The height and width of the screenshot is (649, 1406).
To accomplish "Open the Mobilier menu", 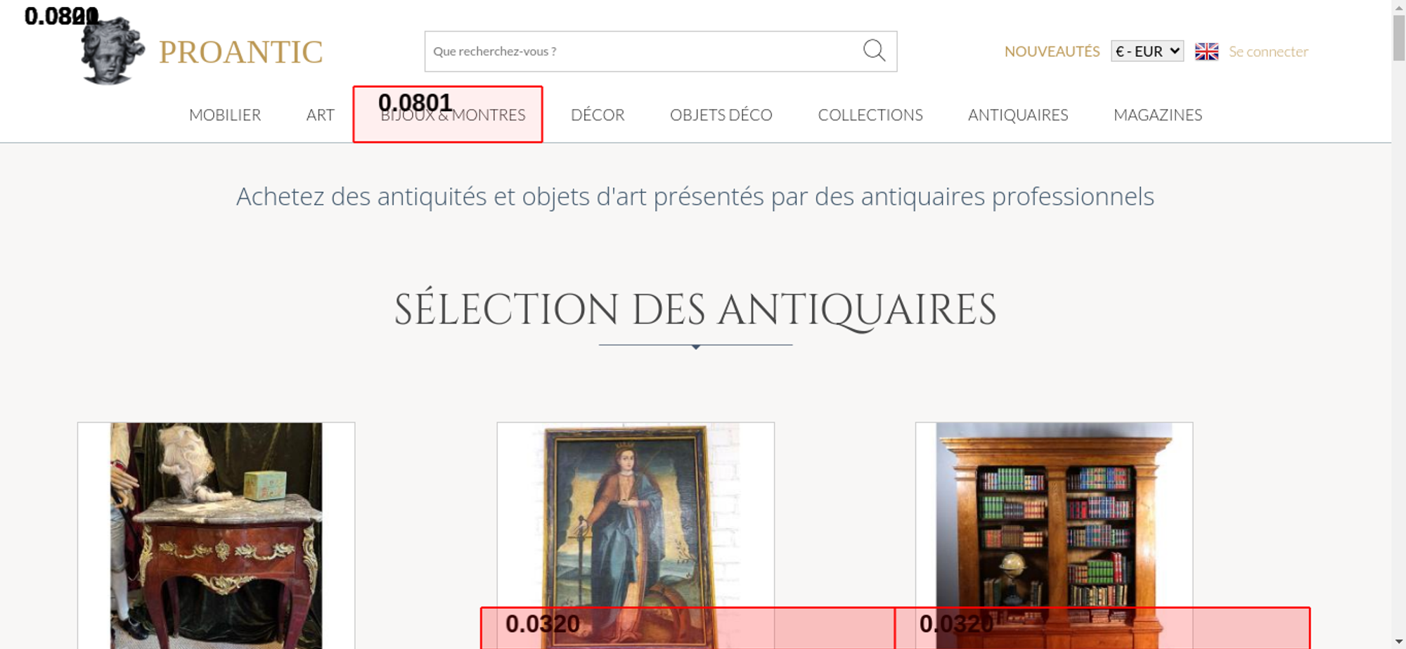I will coord(225,115).
